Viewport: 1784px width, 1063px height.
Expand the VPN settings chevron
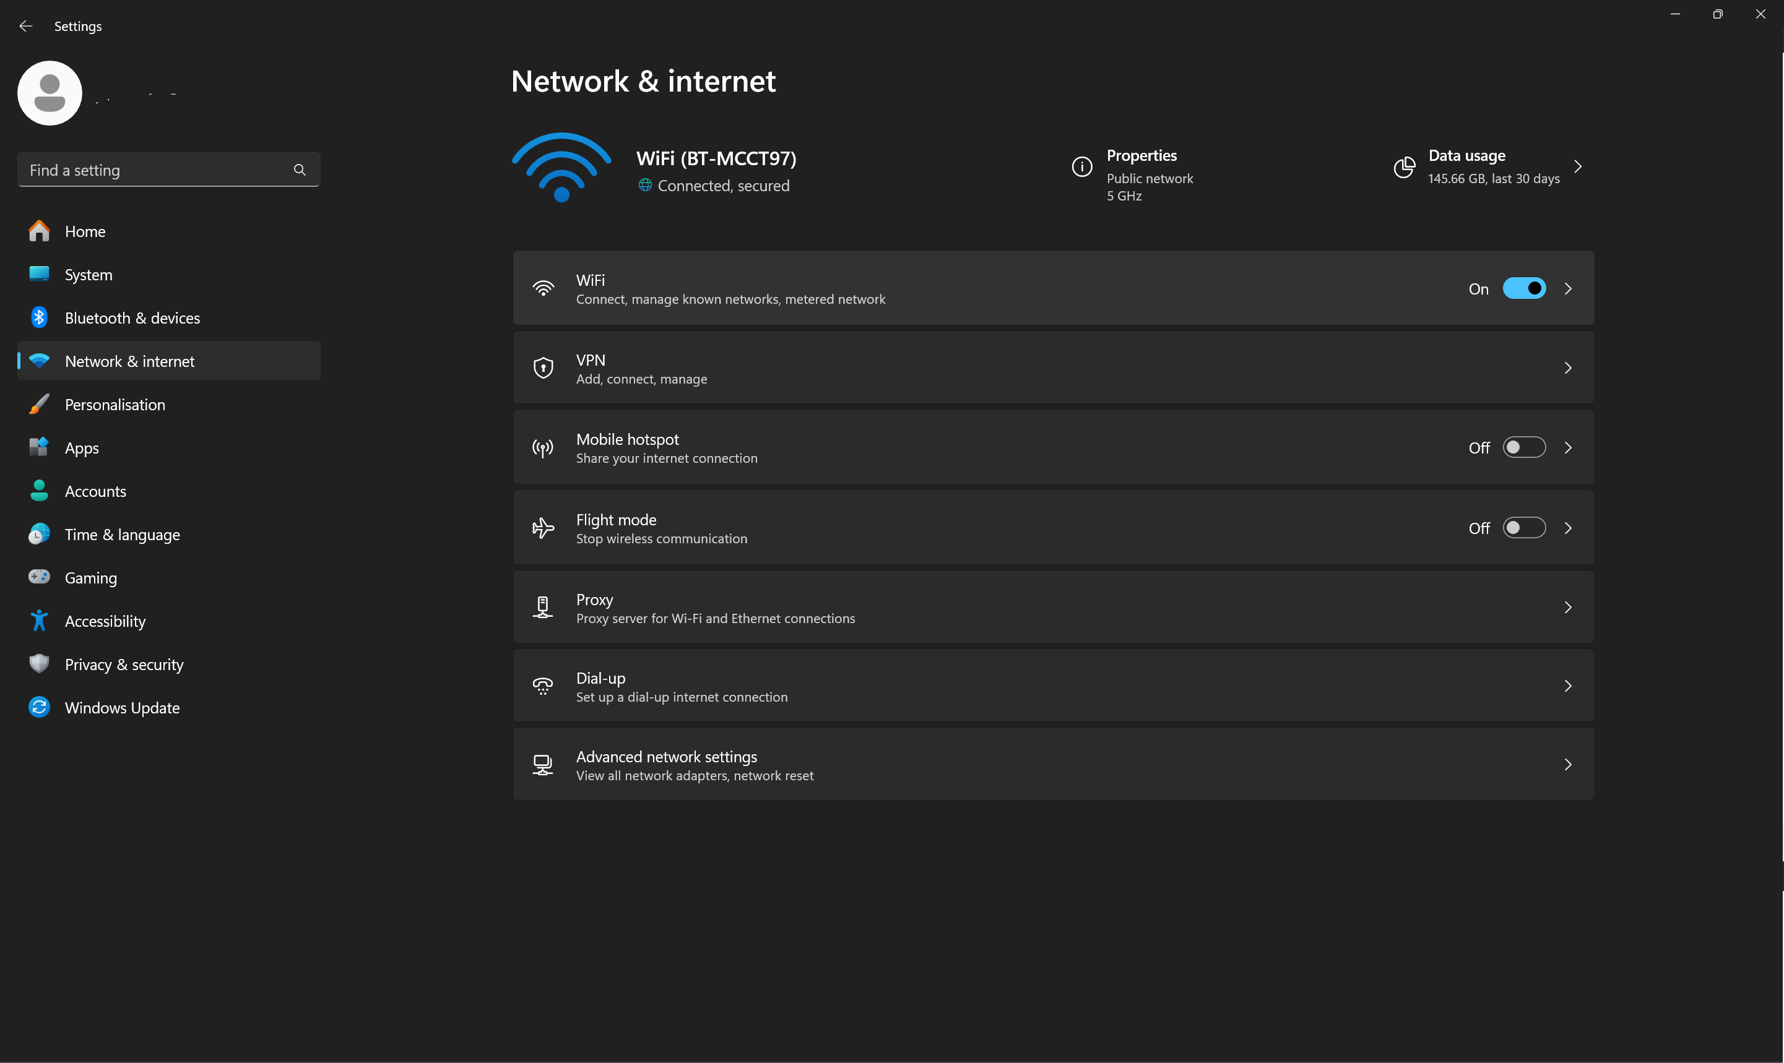[1567, 368]
